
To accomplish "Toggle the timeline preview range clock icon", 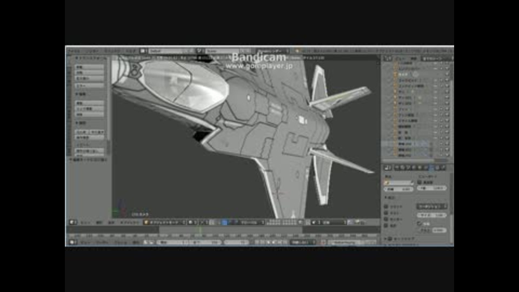I will pos(145,242).
